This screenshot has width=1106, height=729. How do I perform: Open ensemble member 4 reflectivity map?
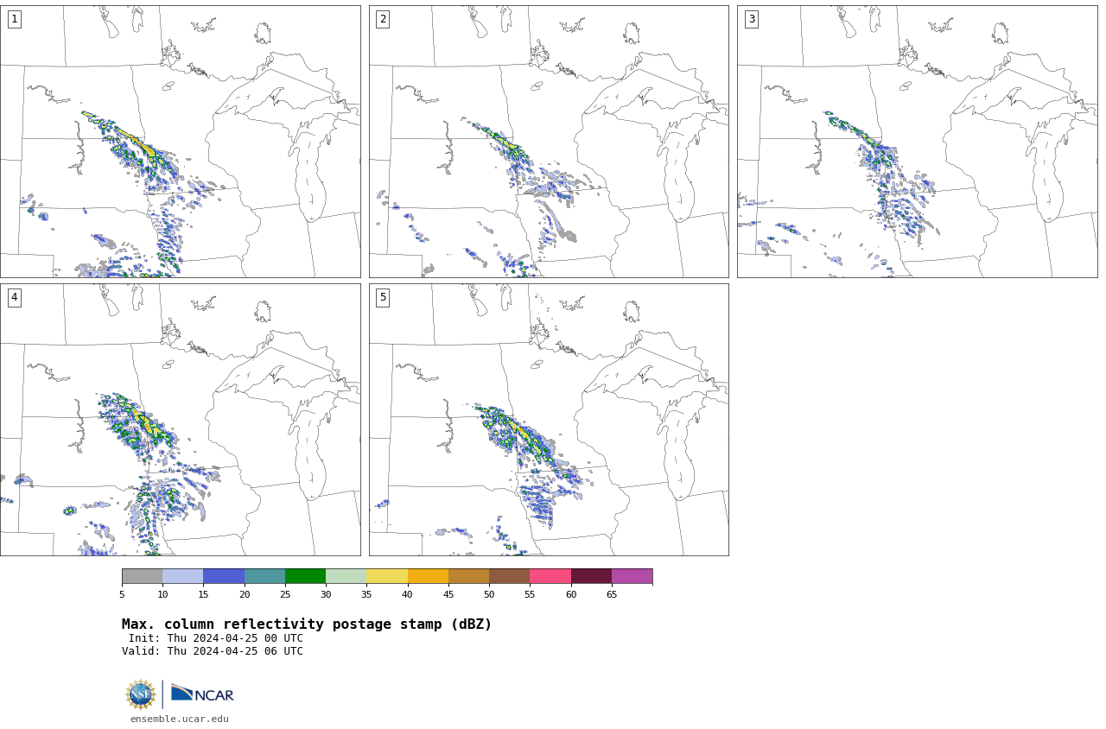tap(180, 419)
